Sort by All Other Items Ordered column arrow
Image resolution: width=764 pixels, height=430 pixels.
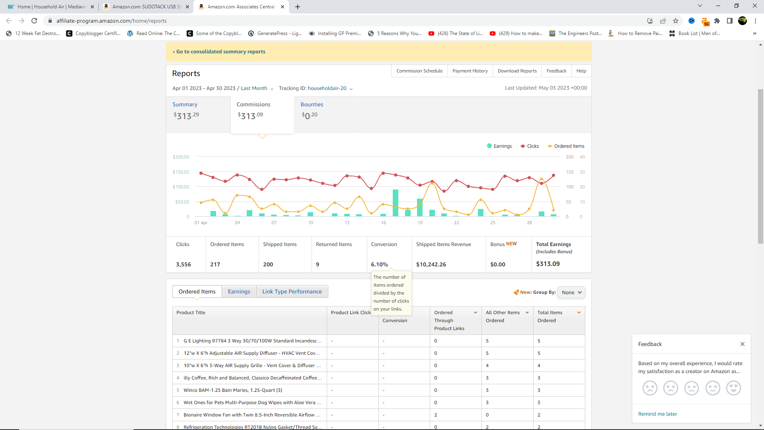[527, 313]
